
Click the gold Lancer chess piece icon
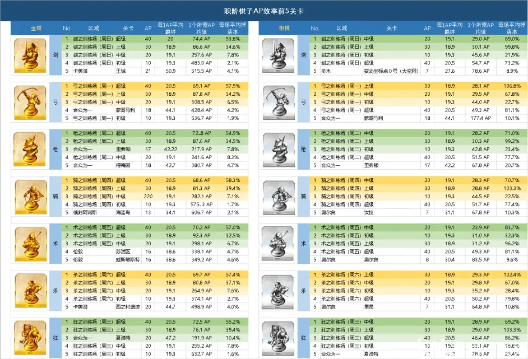coord(30,150)
